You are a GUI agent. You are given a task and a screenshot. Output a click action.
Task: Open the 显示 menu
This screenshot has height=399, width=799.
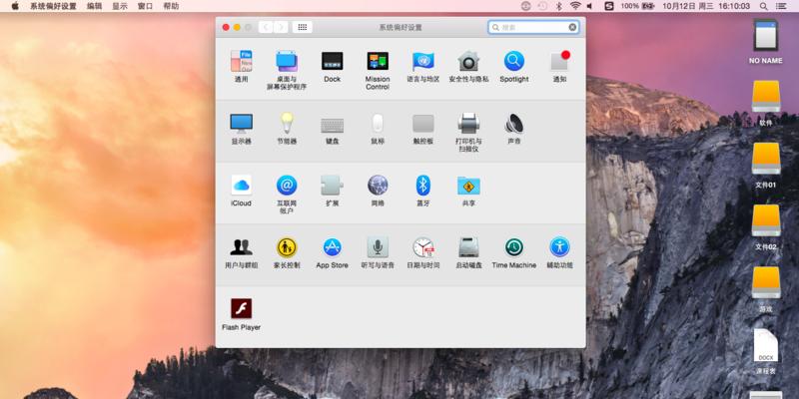tap(120, 6)
